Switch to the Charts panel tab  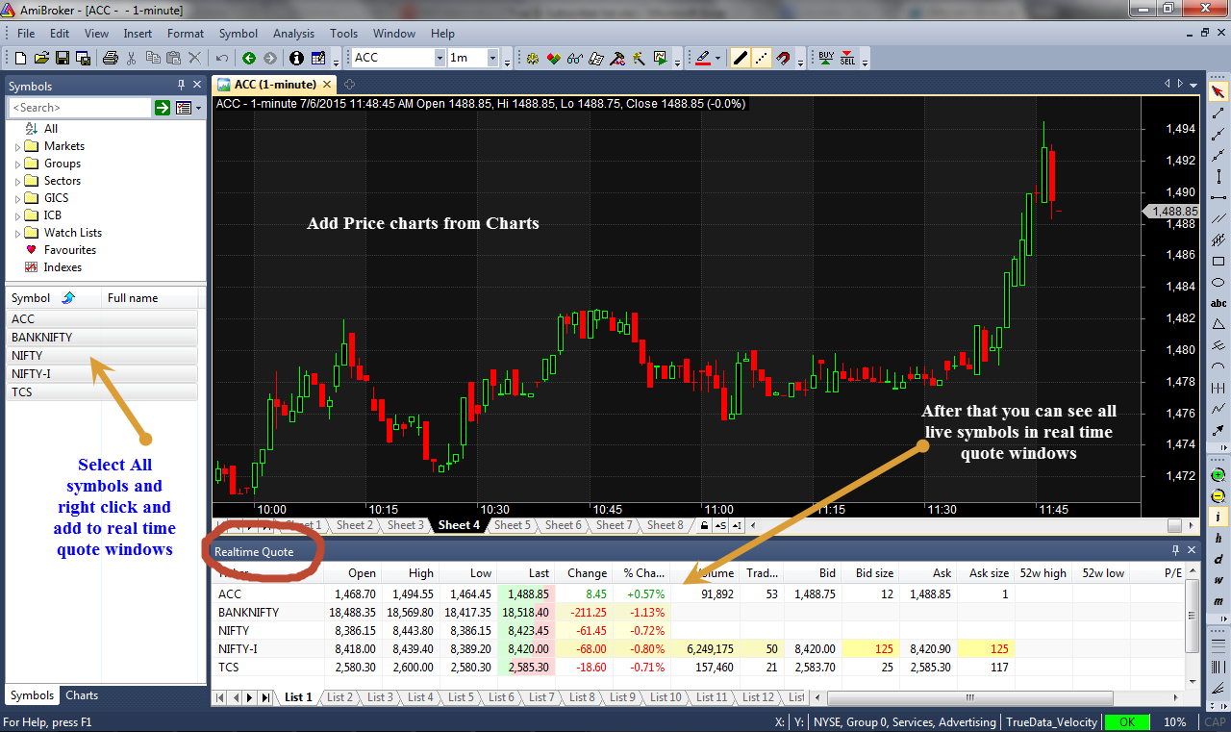click(82, 695)
